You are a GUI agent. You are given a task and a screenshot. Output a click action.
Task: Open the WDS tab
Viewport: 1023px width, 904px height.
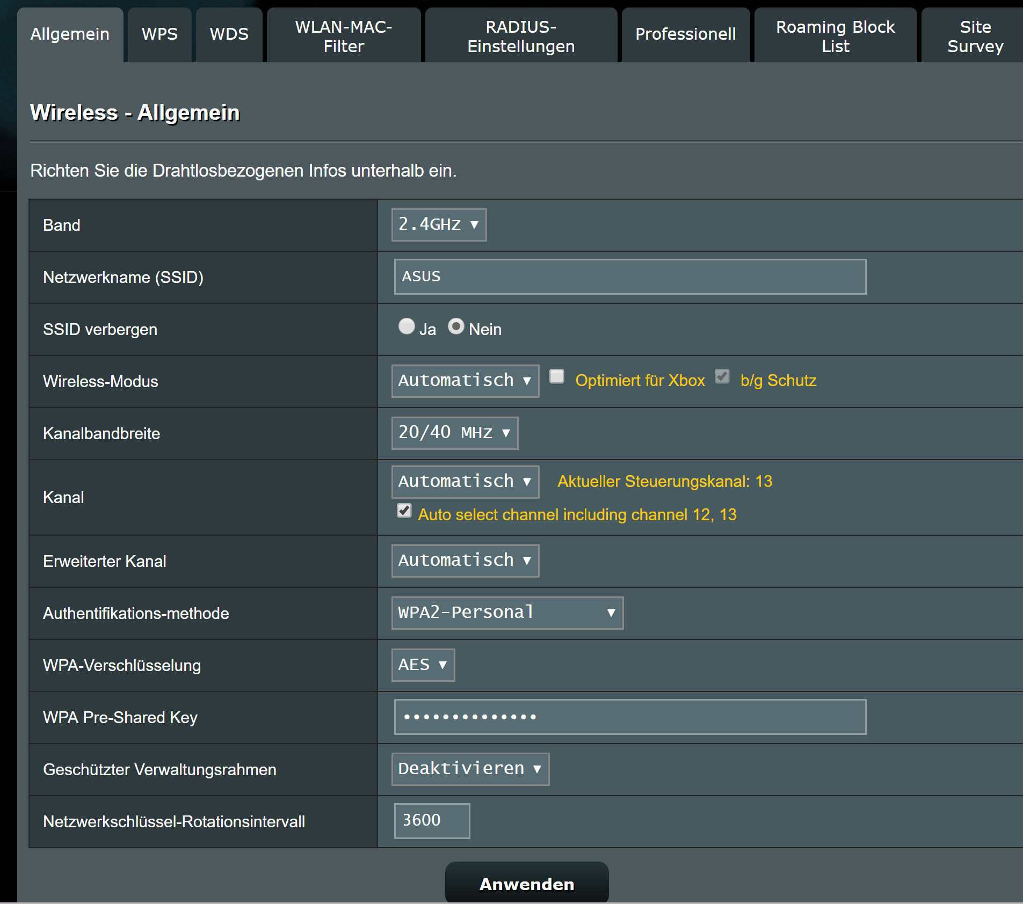point(229,34)
